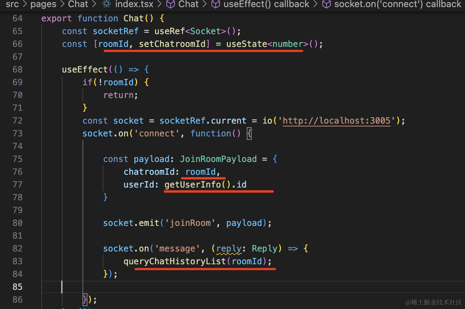Image resolution: width=465 pixels, height=309 pixels.
Task: Place cursor on setChatroomId on line 66
Action: pyautogui.click(x=172, y=44)
